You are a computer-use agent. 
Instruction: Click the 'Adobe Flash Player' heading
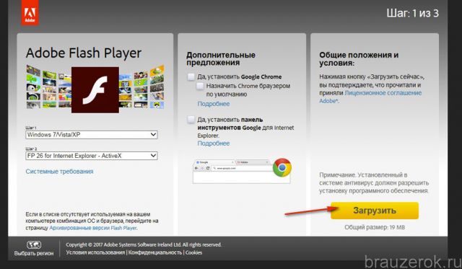(84, 53)
